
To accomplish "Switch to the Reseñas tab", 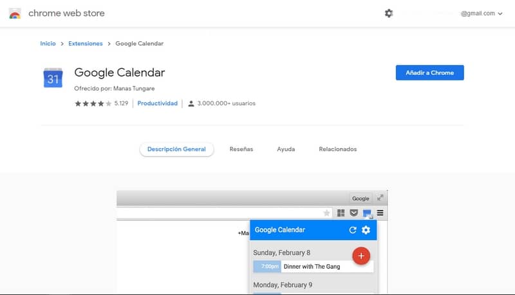I will point(241,149).
